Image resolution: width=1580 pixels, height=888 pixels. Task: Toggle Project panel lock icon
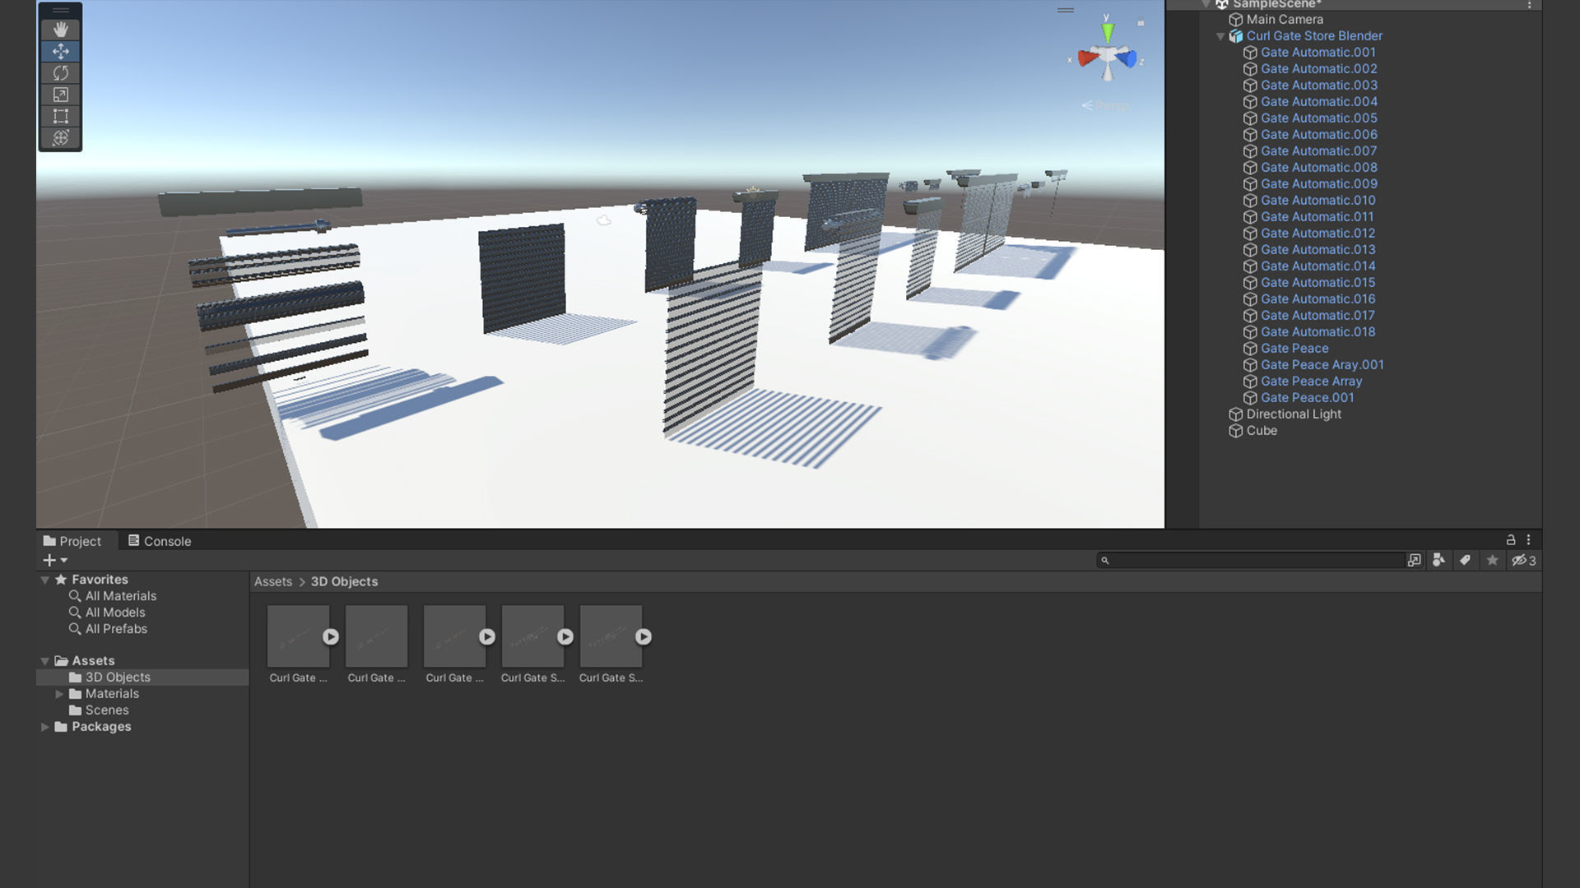coord(1511,540)
